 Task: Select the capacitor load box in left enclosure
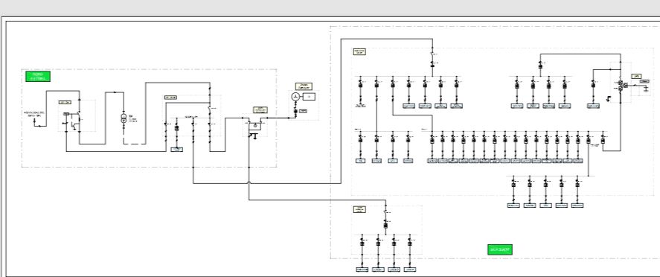pyautogui.click(x=177, y=150)
